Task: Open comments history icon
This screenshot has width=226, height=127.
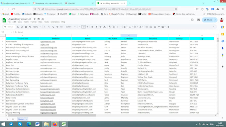Action: [198, 20]
